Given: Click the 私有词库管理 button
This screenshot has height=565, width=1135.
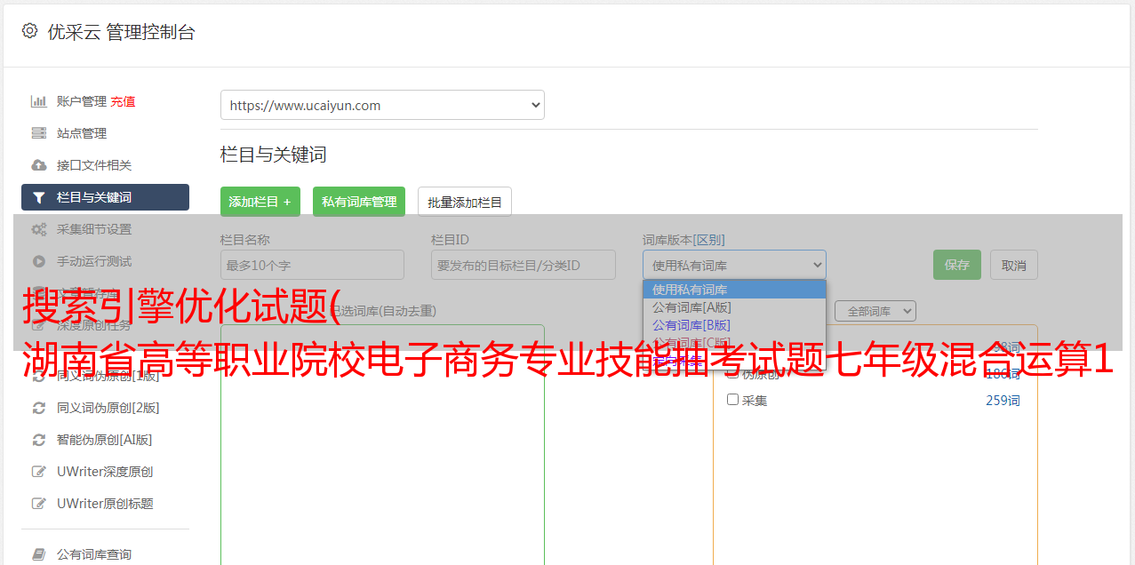Looking at the screenshot, I should (x=359, y=202).
